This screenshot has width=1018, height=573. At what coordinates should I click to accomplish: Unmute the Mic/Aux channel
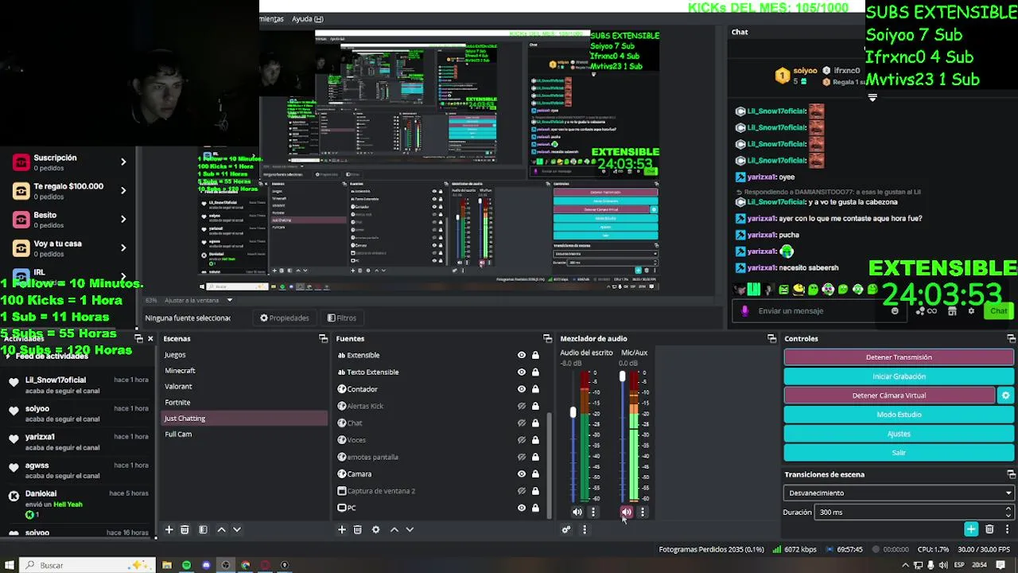[627, 512]
